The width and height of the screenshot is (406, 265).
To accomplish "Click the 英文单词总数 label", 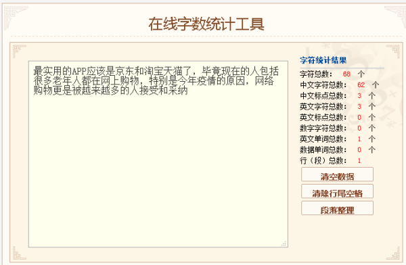I will click(323, 139).
